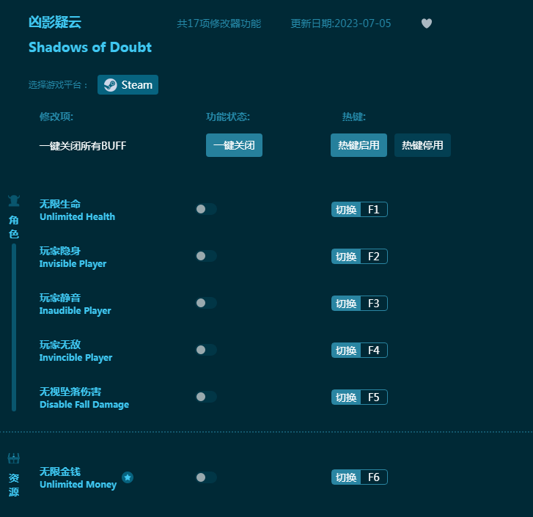Click 切换 button for F4 hotkey
533x517 pixels.
346,350
